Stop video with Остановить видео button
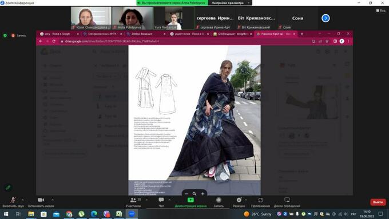Image resolution: width=389 pixels, height=219 pixels. pyautogui.click(x=41, y=202)
